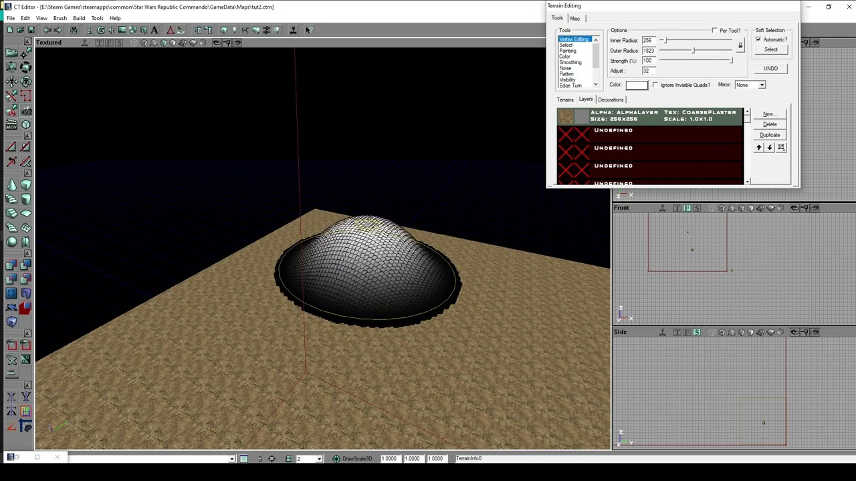Toggle S button in Side viewport header
Screen dimensions: 856x481
pyautogui.click(x=697, y=332)
